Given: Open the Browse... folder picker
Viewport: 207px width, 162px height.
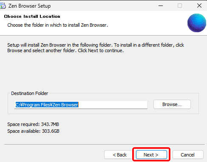Looking at the screenshot, I should pos(172,104).
